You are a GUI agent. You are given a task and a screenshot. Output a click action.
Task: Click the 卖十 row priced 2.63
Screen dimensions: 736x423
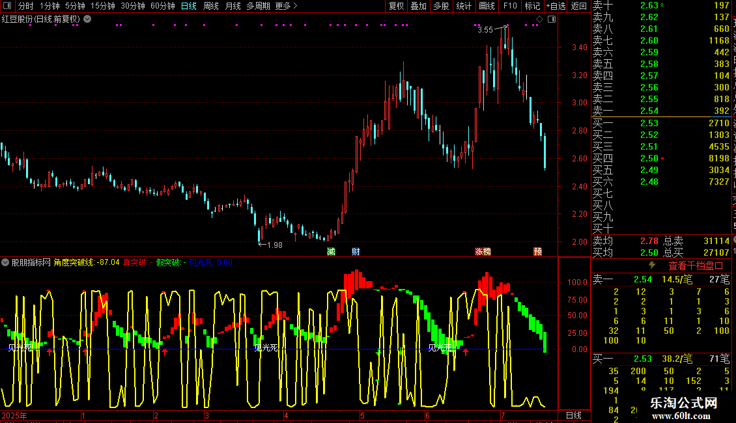pos(661,5)
